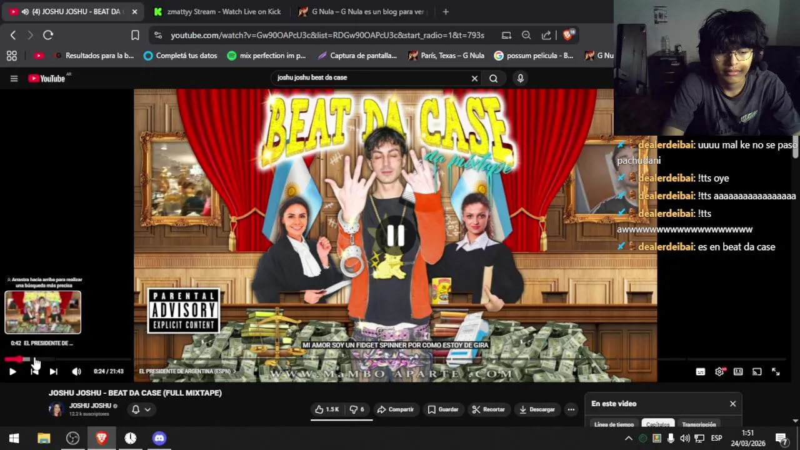Viewport: 800px width, 450px height.
Task: Open the YouTube hamburger guide menu
Action: (x=14, y=79)
